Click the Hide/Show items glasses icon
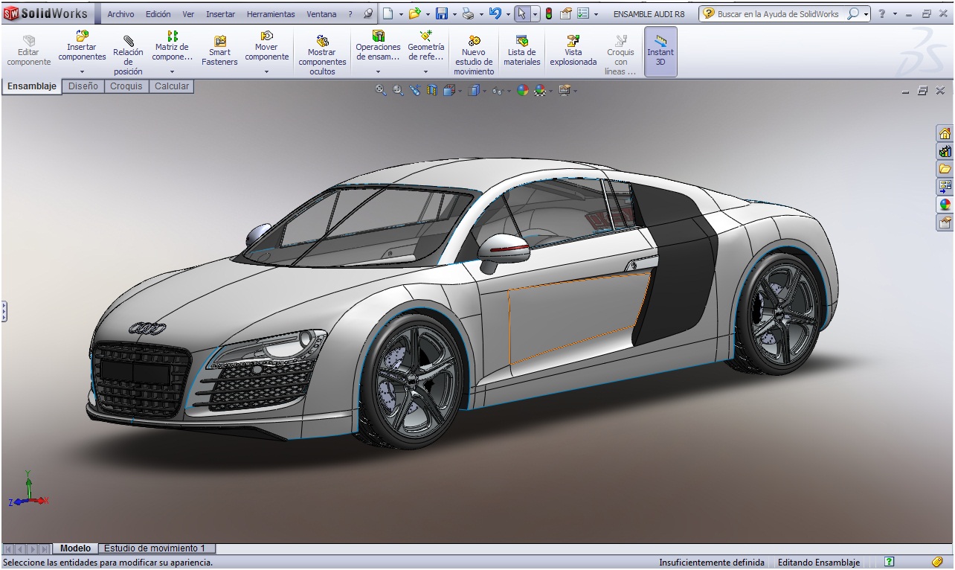The width and height of the screenshot is (955, 570). click(x=497, y=91)
